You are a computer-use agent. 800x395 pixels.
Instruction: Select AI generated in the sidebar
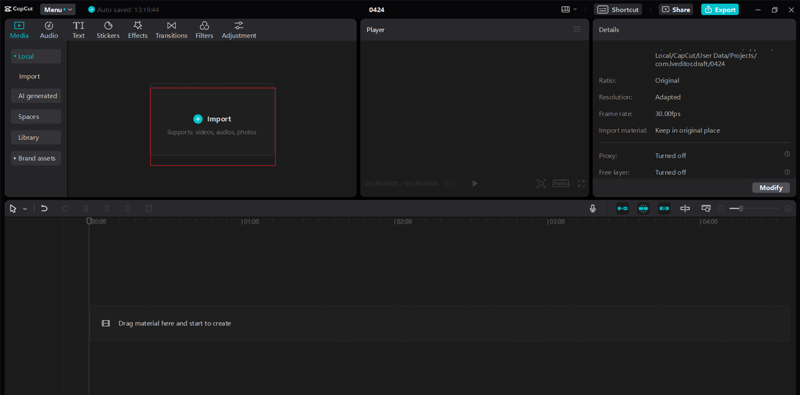point(36,96)
